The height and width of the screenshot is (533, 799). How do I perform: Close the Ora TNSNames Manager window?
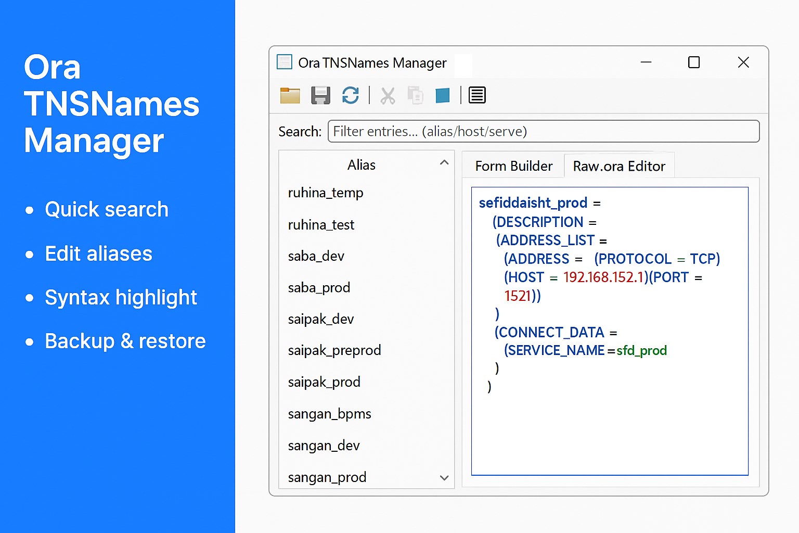point(744,62)
